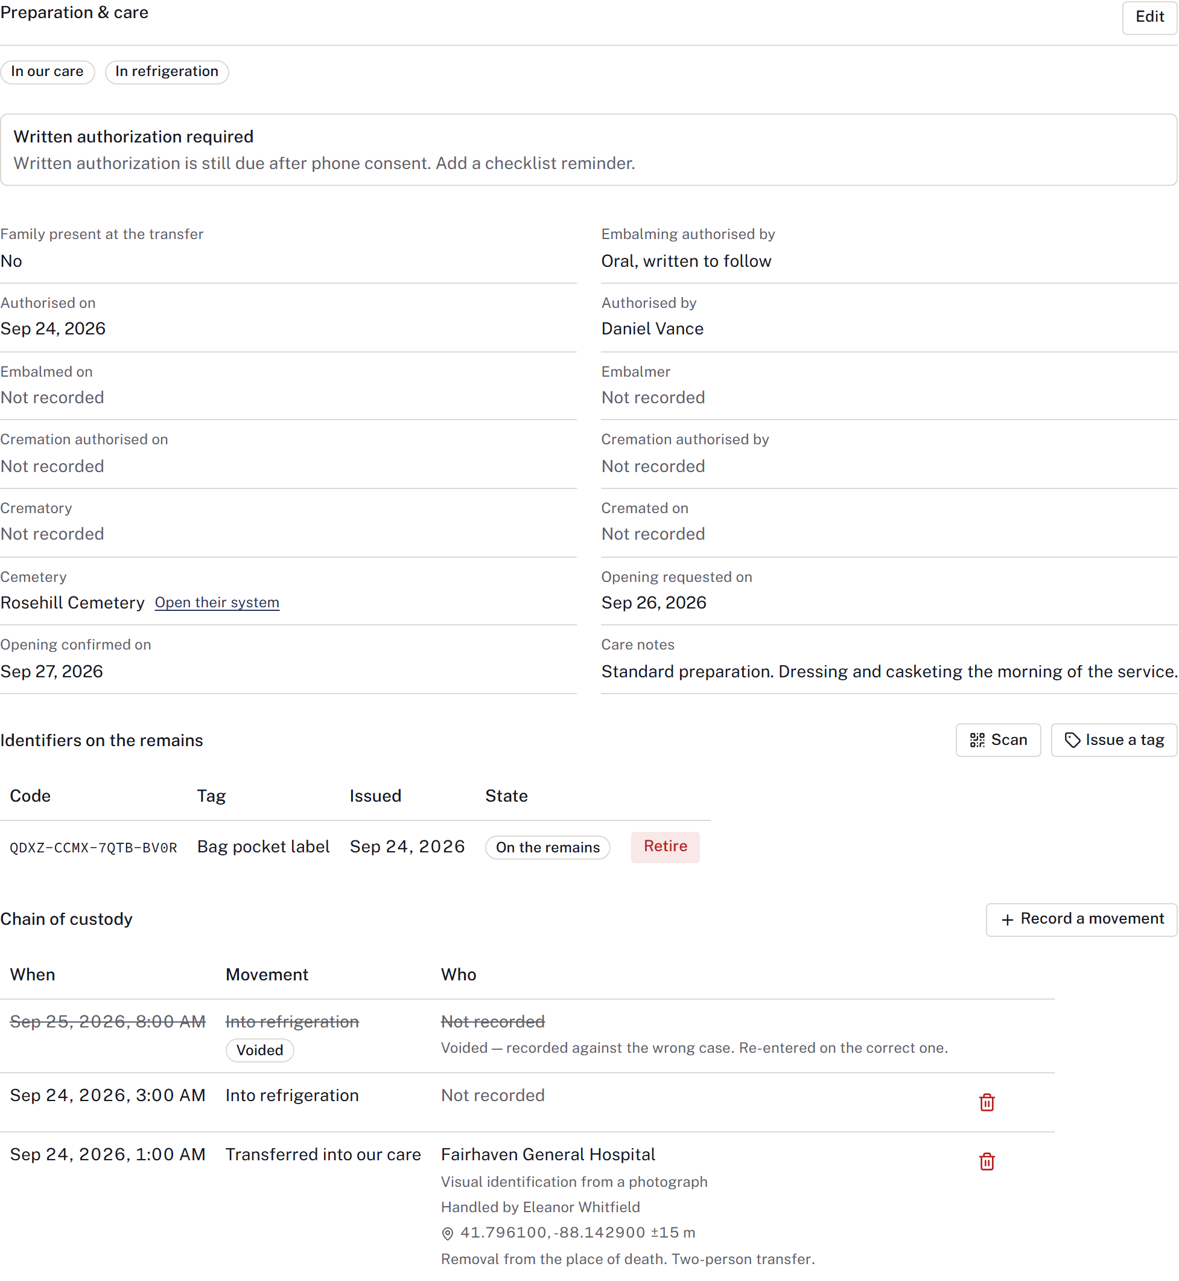Click the Handled by Eleanor Whitfield line

[541, 1207]
